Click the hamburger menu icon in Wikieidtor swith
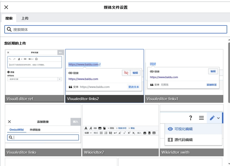Image resolution: width=230 pixels, height=166 pixels. (201, 117)
